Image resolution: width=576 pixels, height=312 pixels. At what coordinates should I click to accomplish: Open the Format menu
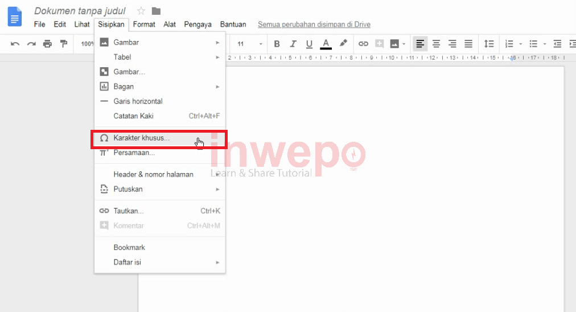144,24
